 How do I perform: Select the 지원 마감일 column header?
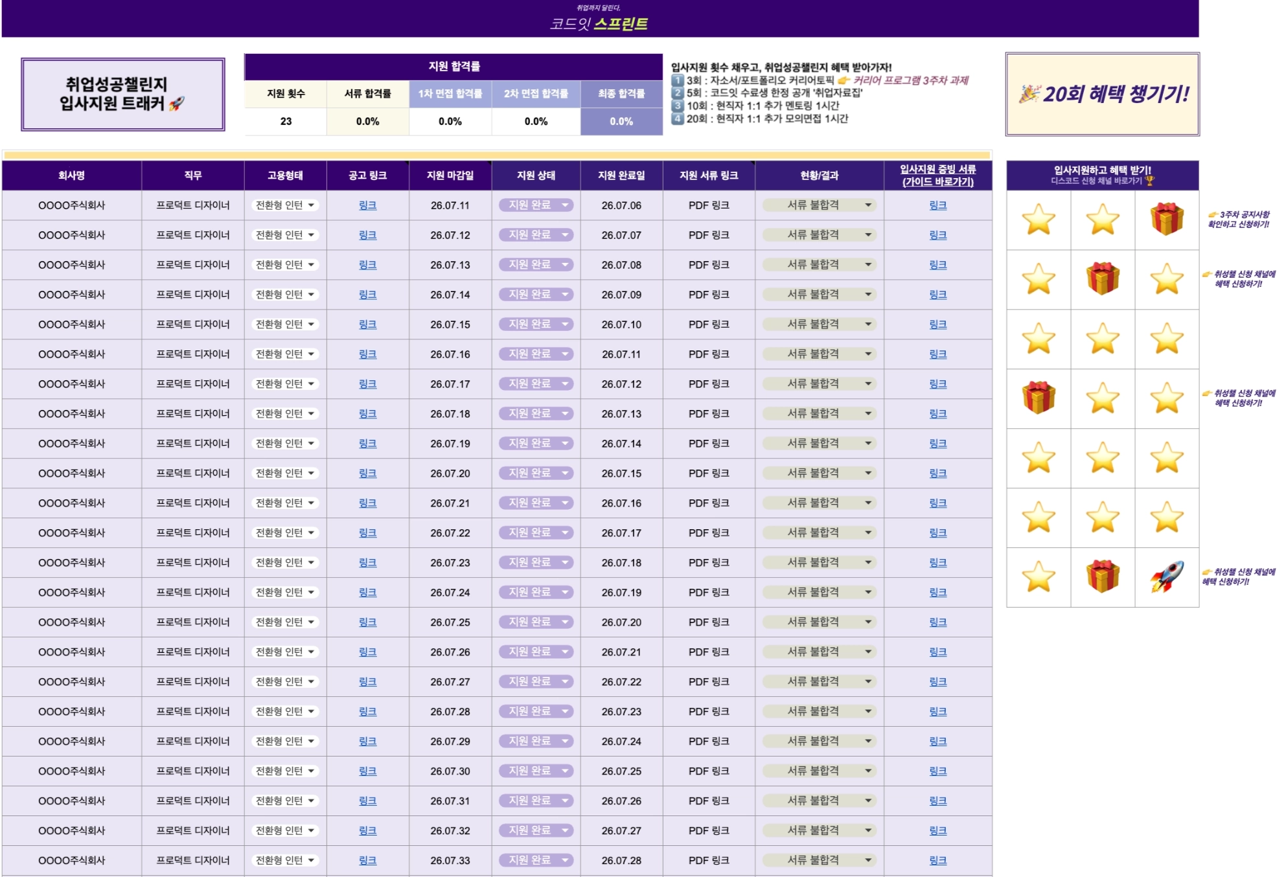point(450,176)
